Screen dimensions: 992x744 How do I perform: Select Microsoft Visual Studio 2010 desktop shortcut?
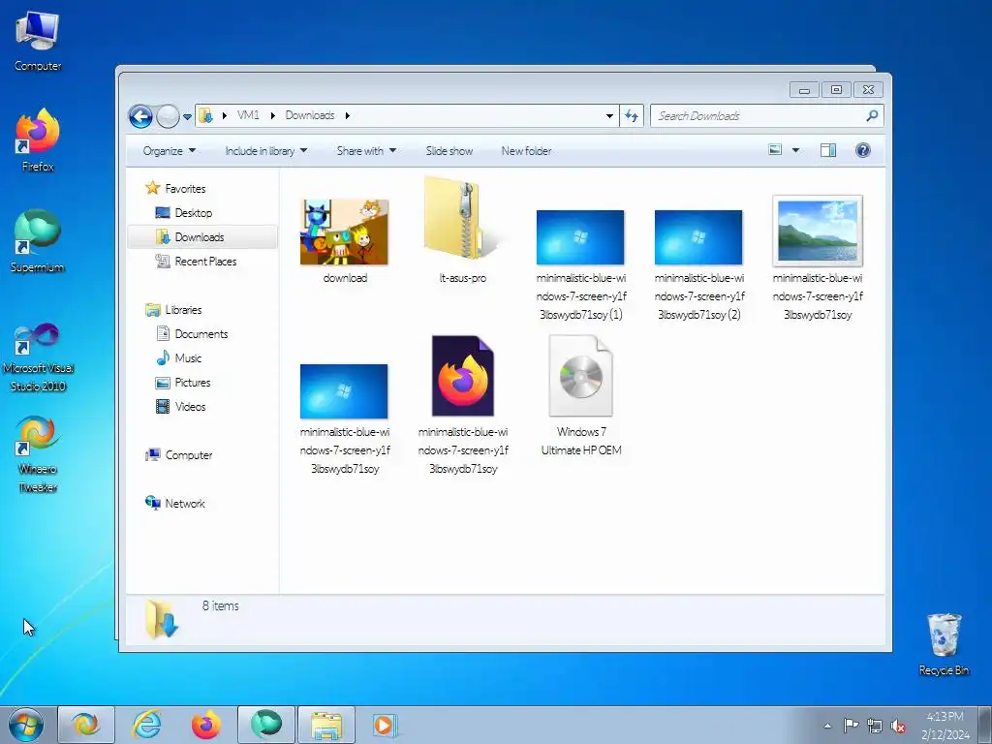coord(38,357)
